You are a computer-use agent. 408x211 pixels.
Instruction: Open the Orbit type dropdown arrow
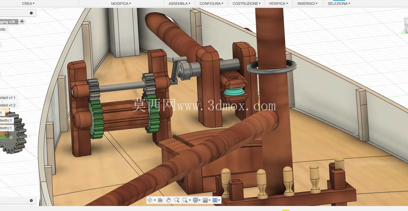click(x=155, y=200)
